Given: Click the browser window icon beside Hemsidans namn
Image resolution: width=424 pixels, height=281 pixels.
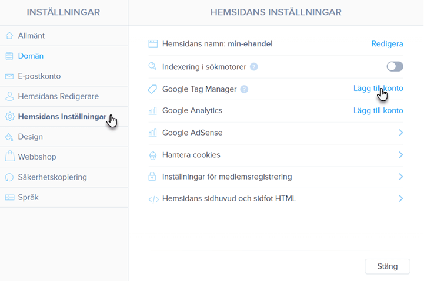Looking at the screenshot, I should coord(153,43).
